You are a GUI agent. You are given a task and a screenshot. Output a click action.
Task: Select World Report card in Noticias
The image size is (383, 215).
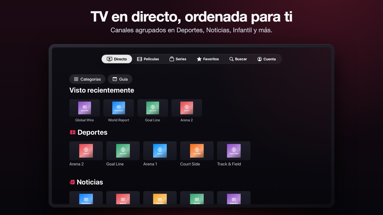click(86, 198)
